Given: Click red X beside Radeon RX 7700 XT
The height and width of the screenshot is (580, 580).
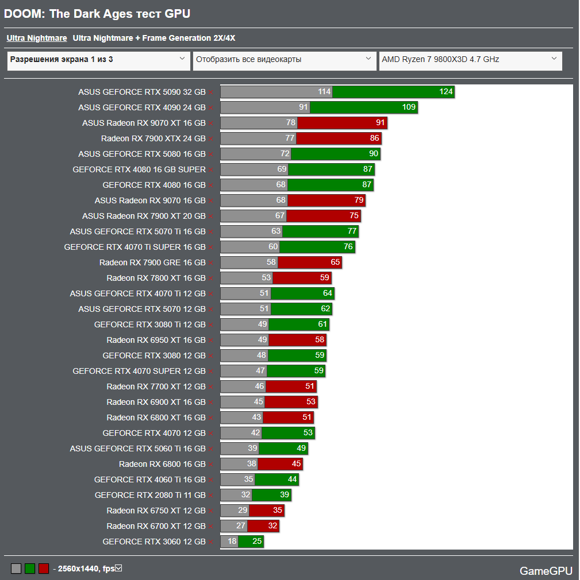Looking at the screenshot, I should tap(211, 388).
